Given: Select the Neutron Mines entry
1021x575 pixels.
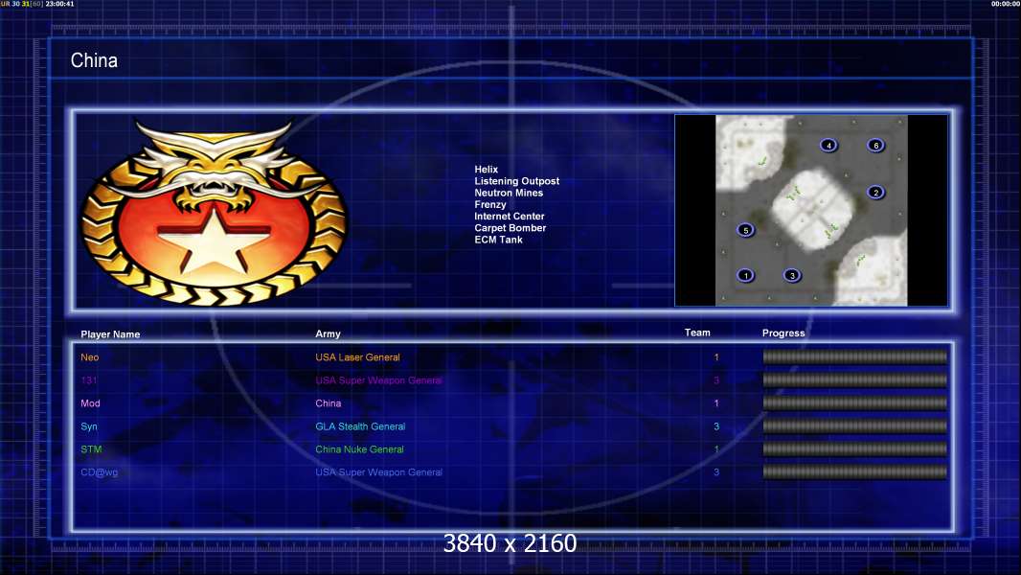Looking at the screenshot, I should (509, 193).
